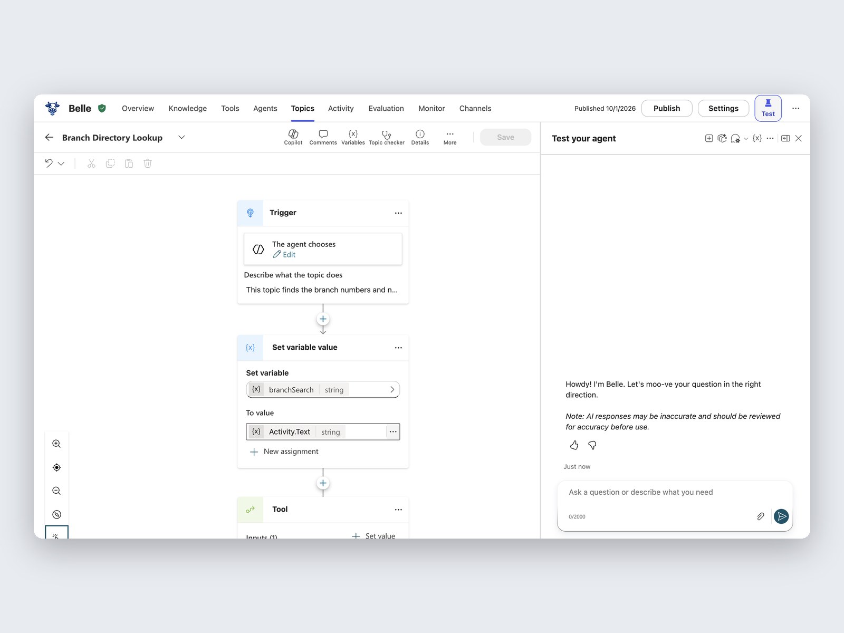Open the More menu in topic toolbar
The height and width of the screenshot is (633, 844).
450,137
